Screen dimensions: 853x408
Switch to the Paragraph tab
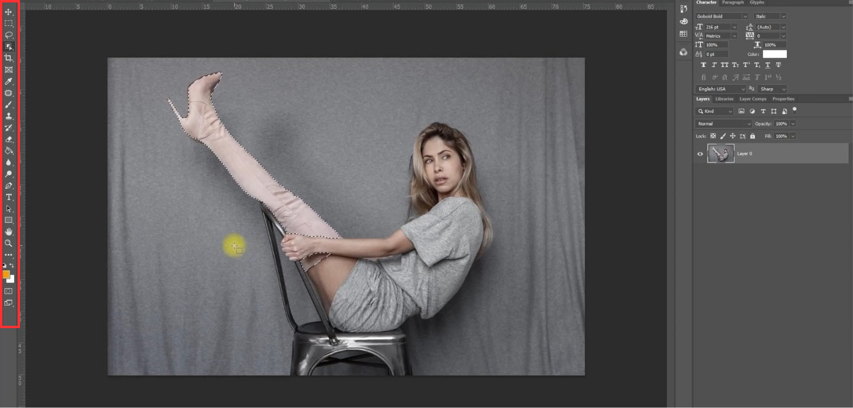pyautogui.click(x=733, y=2)
